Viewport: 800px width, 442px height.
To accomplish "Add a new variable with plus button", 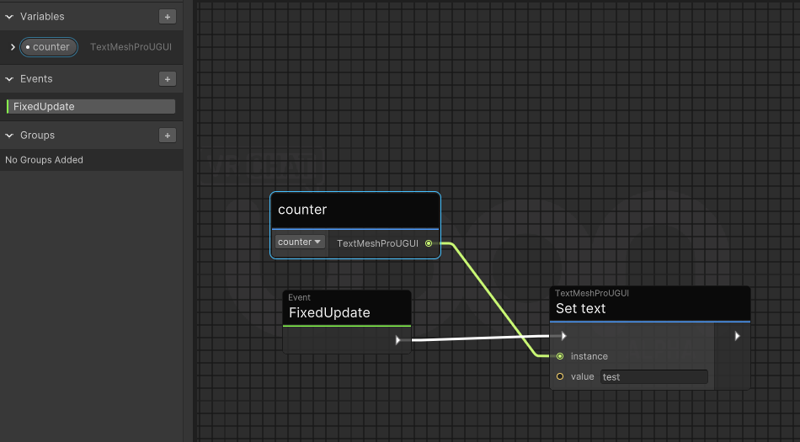I will [x=168, y=17].
